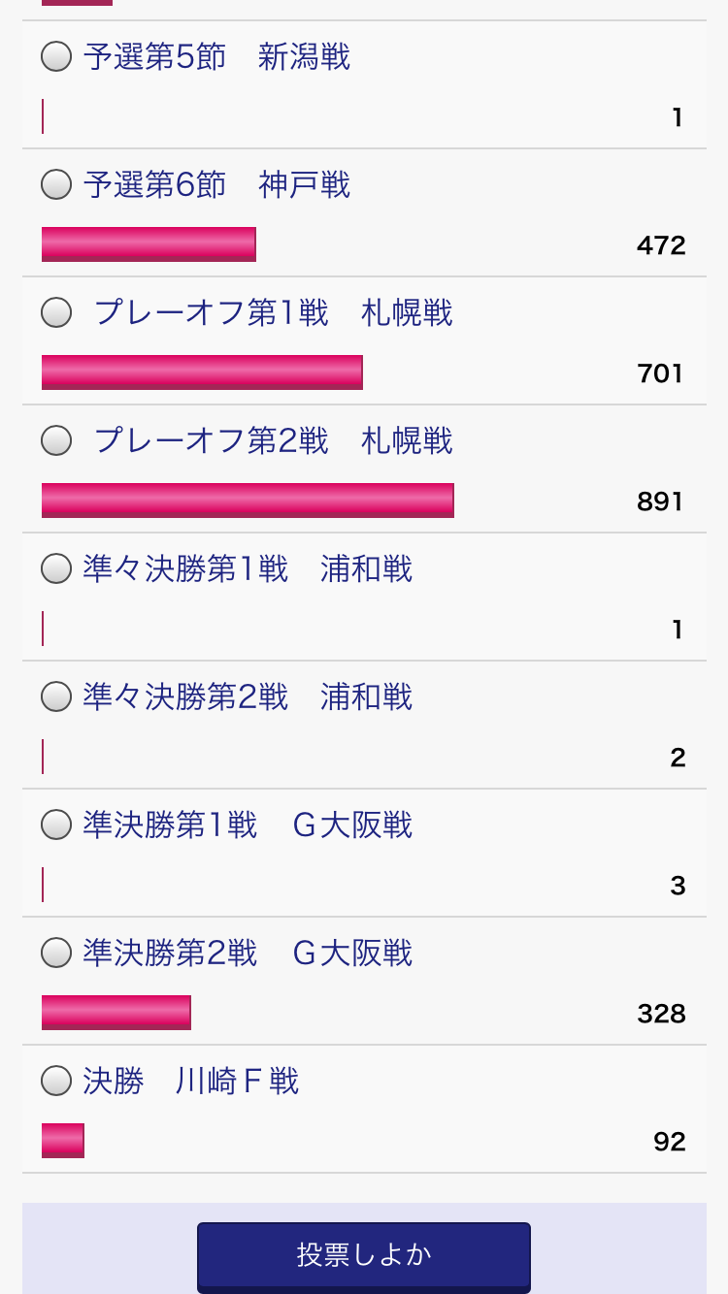Image resolution: width=728 pixels, height=1294 pixels.
Task: Pick the 準々決勝第2戦 浦和戦 radio button
Action: click(x=56, y=696)
